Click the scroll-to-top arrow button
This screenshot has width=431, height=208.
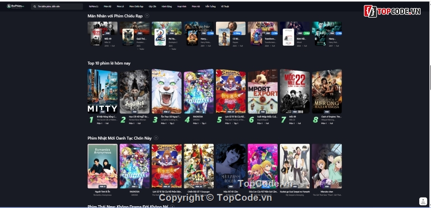(423, 202)
